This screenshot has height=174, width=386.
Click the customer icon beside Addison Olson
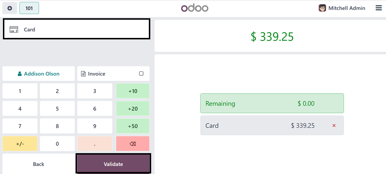coord(20,74)
